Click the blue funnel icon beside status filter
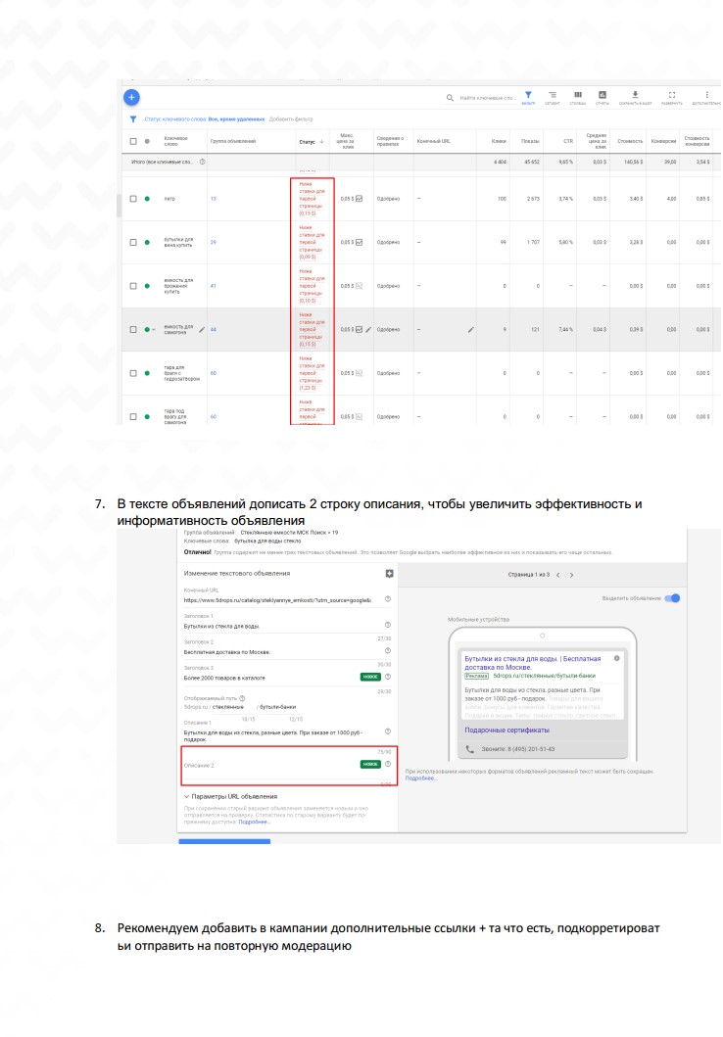Viewport: 723px width, 1037px height. pyautogui.click(x=133, y=119)
